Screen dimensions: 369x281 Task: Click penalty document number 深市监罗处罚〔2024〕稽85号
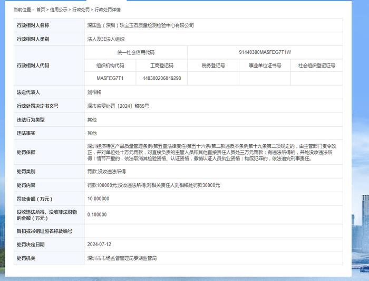point(118,106)
